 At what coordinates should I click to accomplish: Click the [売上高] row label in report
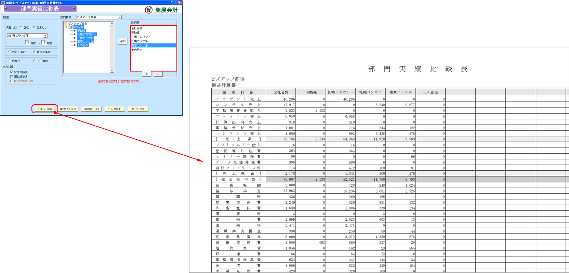(238, 139)
